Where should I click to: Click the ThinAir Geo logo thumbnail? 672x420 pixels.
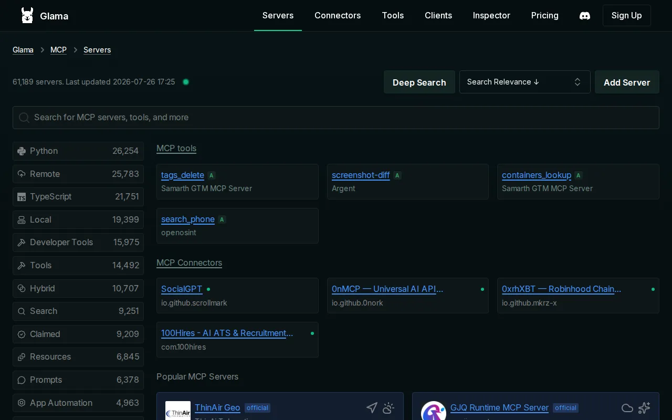pos(178,411)
